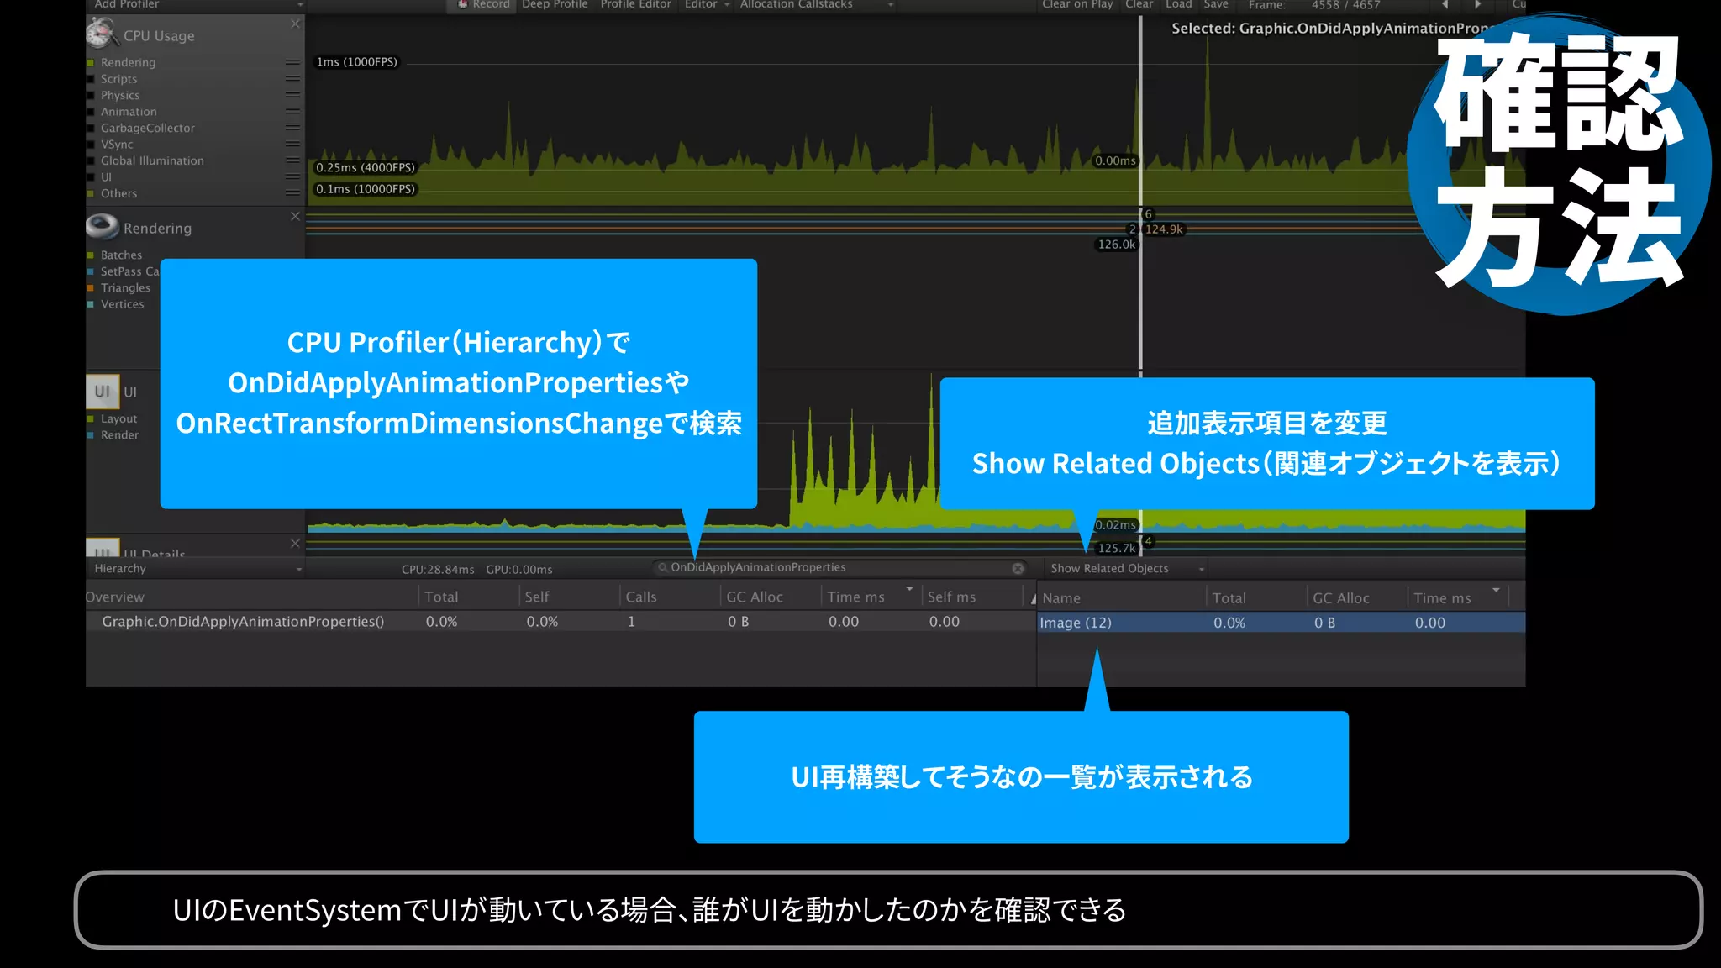Grab the Scripts row reorder handle

coord(292,79)
